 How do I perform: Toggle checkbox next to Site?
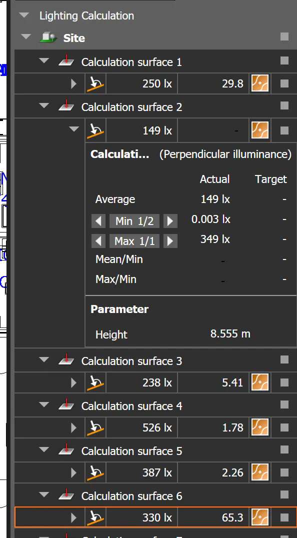(x=284, y=36)
